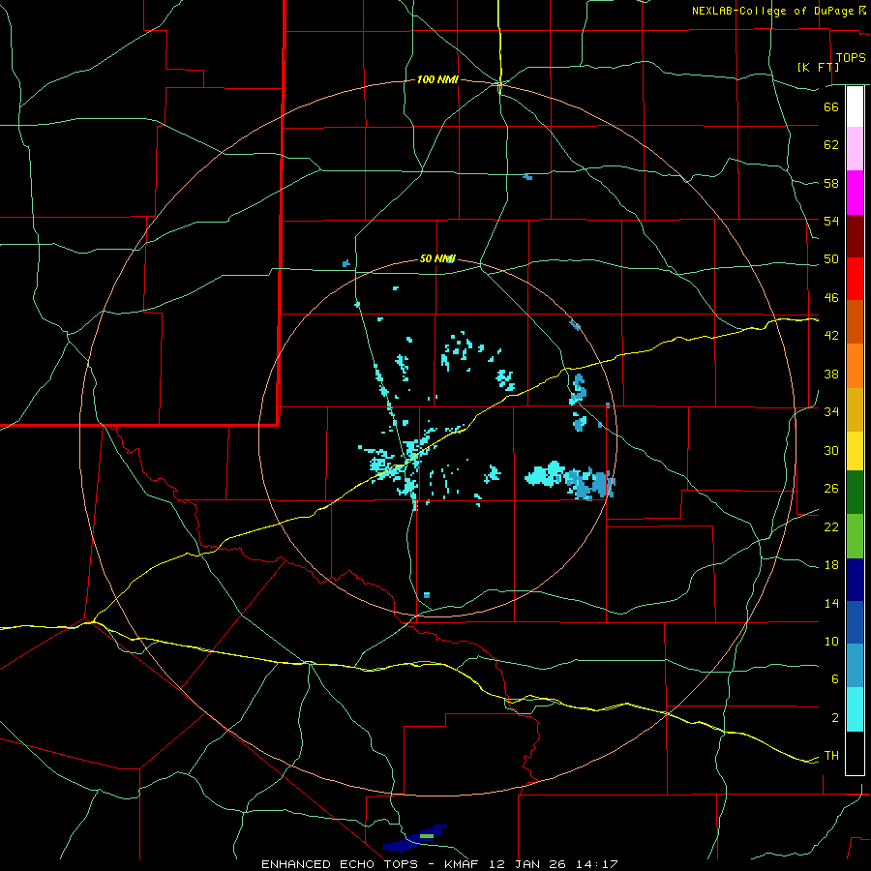Click the "62" legend value
Screen dimensions: 871x871
pyautogui.click(x=831, y=145)
